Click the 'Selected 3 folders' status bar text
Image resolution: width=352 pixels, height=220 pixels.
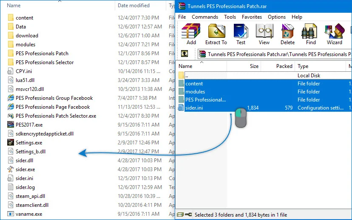click(x=241, y=214)
